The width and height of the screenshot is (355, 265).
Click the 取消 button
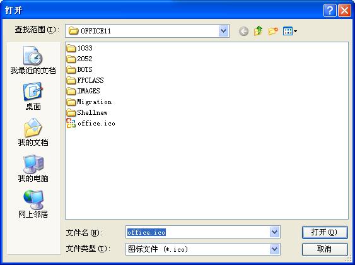tap(325, 249)
